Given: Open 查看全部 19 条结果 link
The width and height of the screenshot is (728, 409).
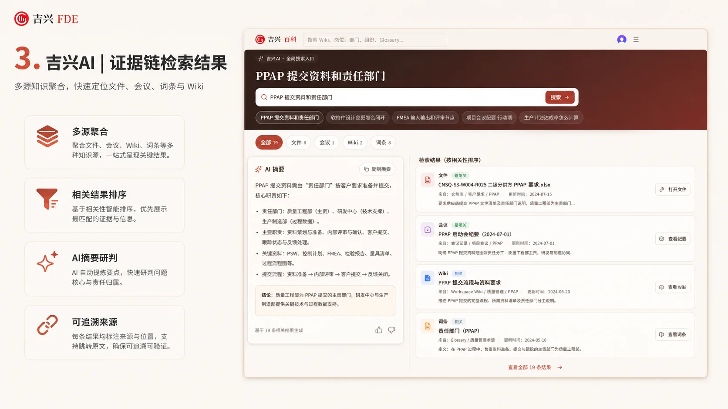Looking at the screenshot, I should coord(535,368).
